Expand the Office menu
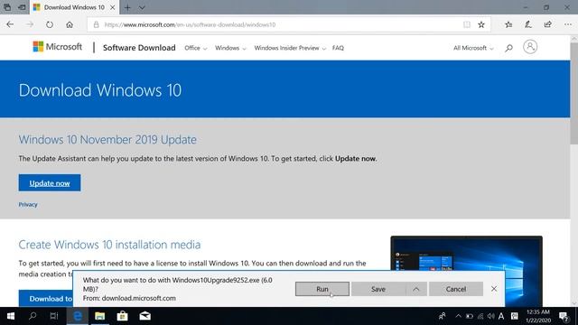578x325 pixels. click(196, 48)
